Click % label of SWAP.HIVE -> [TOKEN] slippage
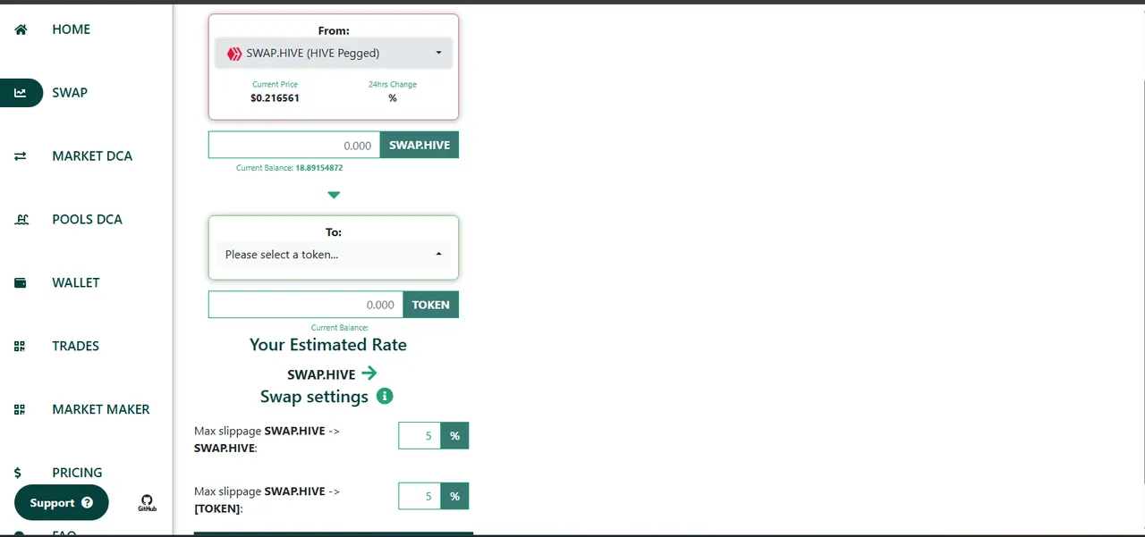Screen dimensions: 1145x537 click(x=455, y=497)
